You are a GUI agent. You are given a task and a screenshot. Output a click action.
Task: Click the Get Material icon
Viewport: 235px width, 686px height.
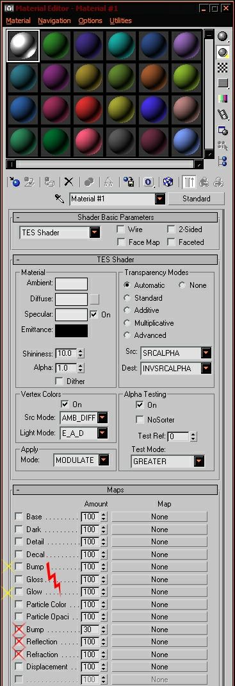[x=15, y=181]
